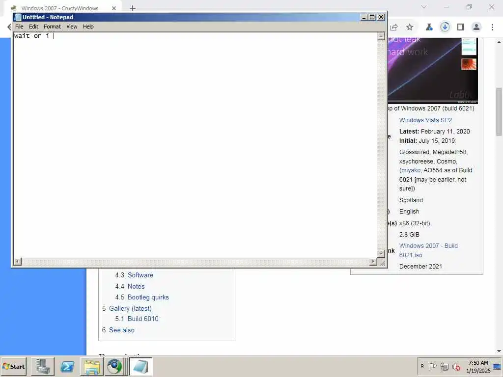The image size is (503, 377).
Task: Launch Server Manager from the taskbar
Action: point(42,366)
